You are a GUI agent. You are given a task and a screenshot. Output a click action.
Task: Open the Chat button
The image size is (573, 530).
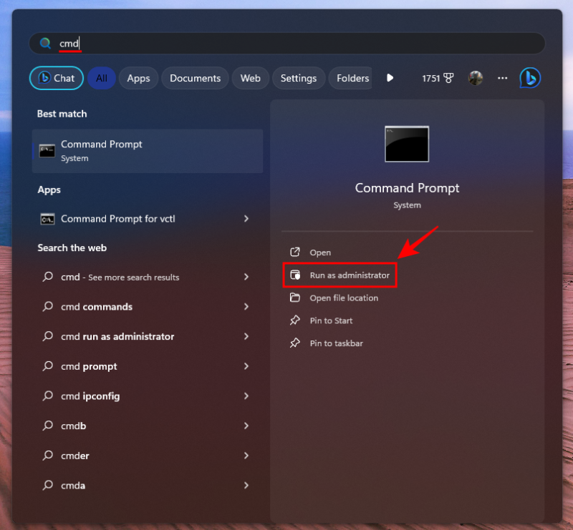click(x=56, y=78)
